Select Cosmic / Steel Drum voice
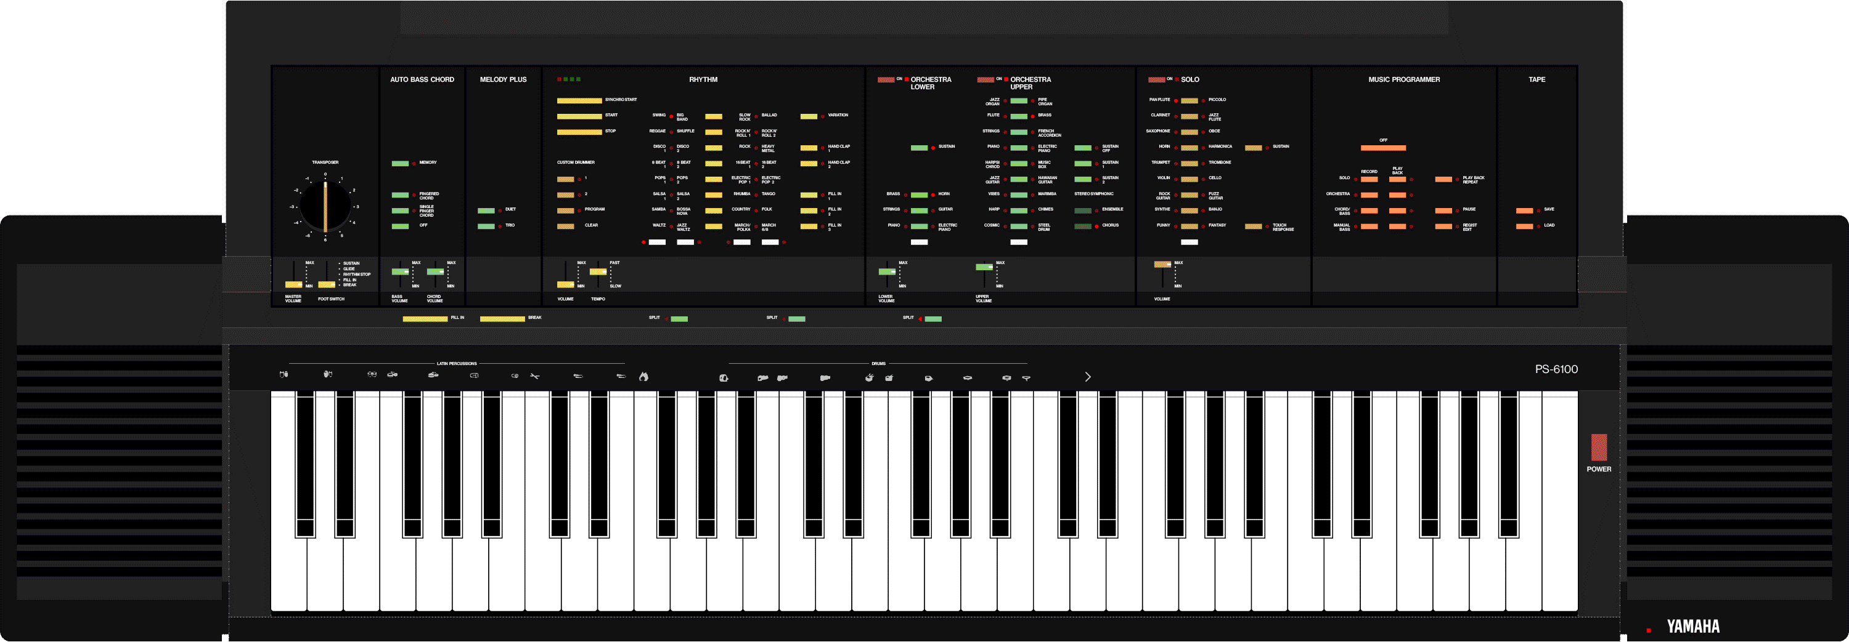Screen dimensions: 1849x642 [1019, 227]
